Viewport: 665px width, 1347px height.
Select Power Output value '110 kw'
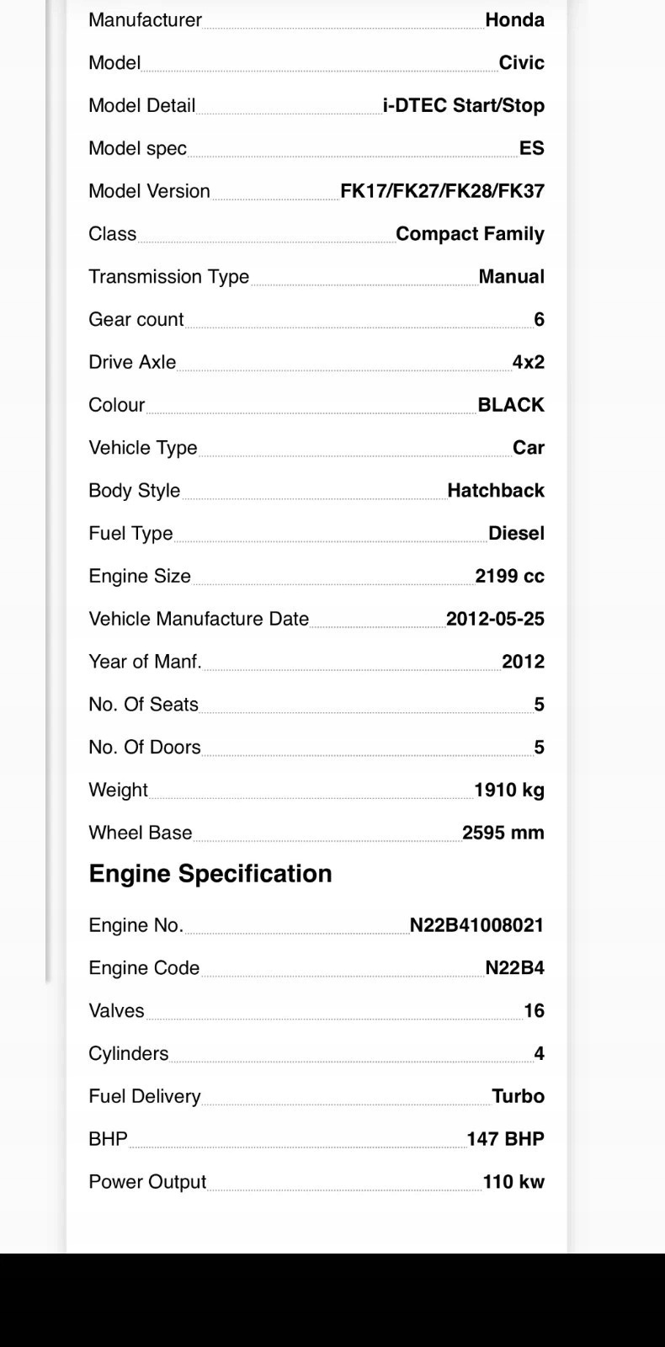click(x=513, y=1183)
